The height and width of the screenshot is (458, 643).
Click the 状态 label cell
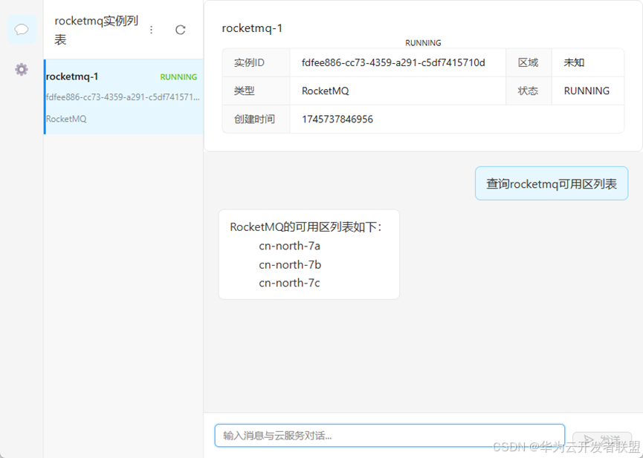tap(529, 91)
